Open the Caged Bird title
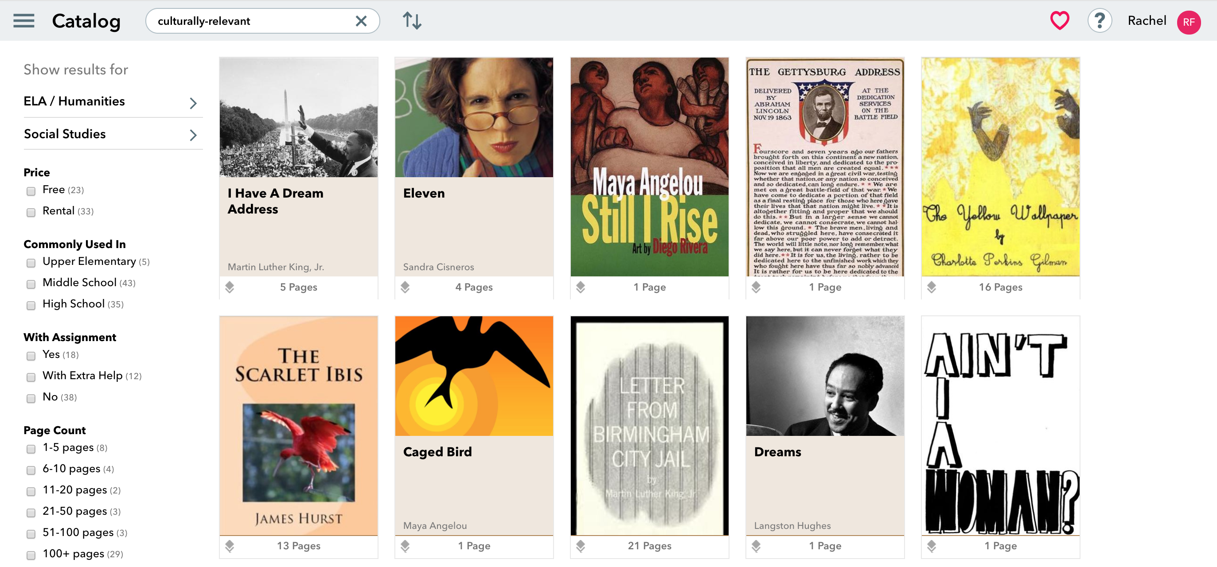The image size is (1217, 567). pos(437,452)
